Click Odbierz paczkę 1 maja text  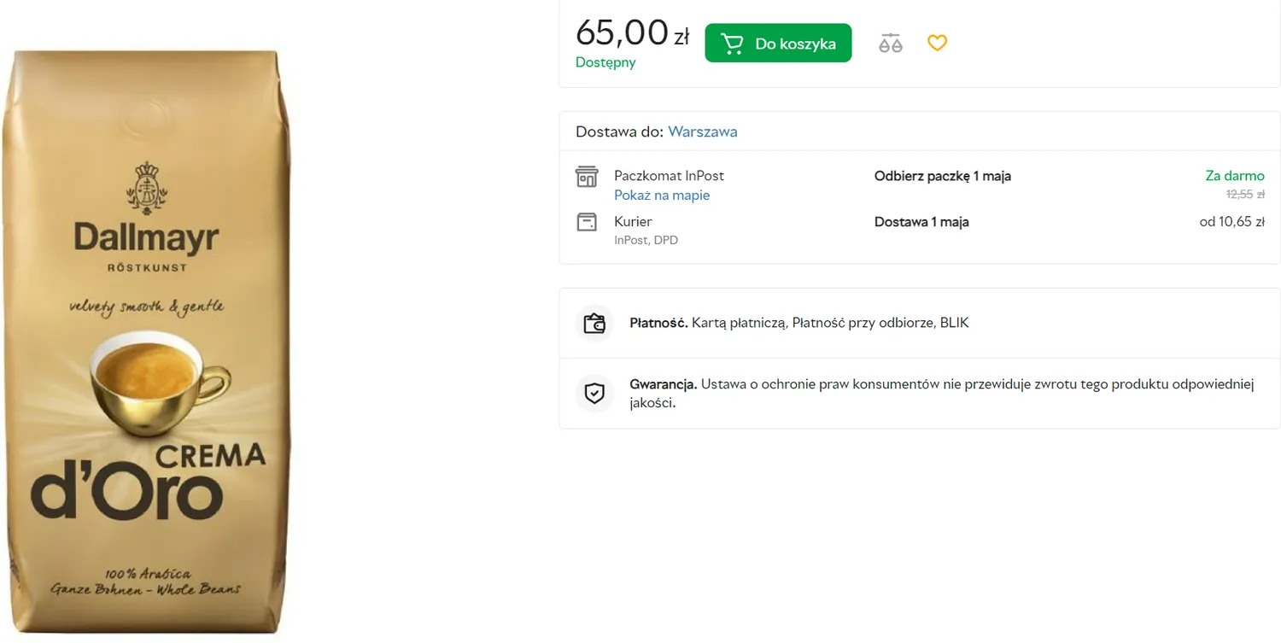click(x=943, y=176)
